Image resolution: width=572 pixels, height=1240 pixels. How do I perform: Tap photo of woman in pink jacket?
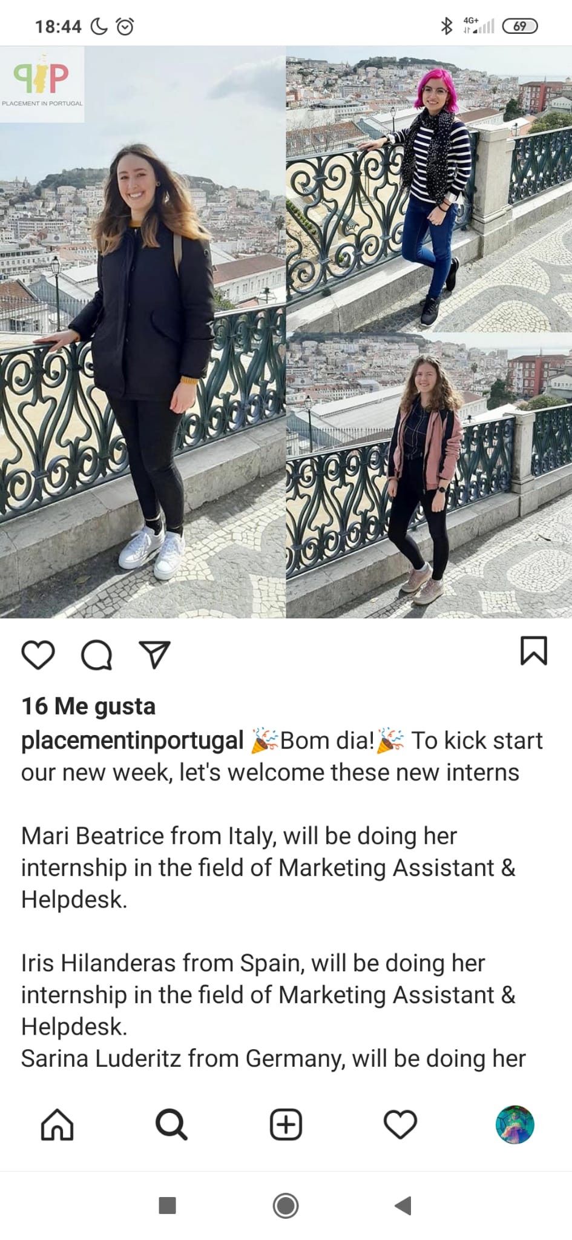coord(429,475)
